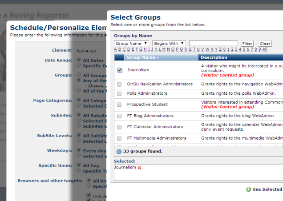
Task: Click the Description column header
Action: click(214, 57)
